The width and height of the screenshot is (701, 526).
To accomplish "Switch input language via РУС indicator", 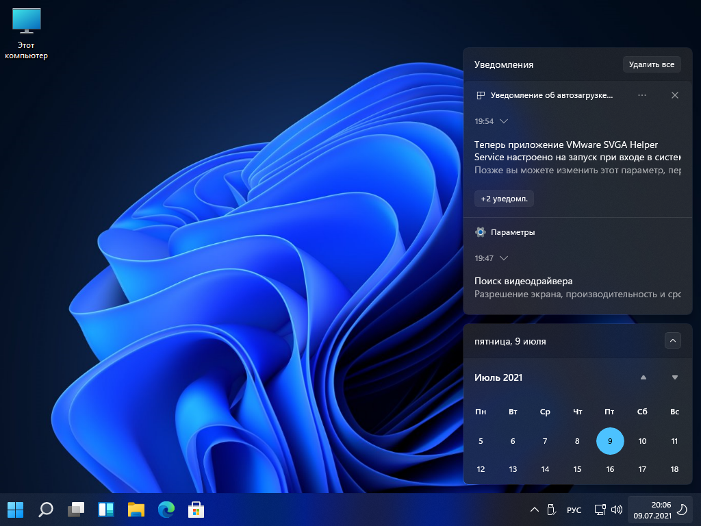I will (x=574, y=510).
